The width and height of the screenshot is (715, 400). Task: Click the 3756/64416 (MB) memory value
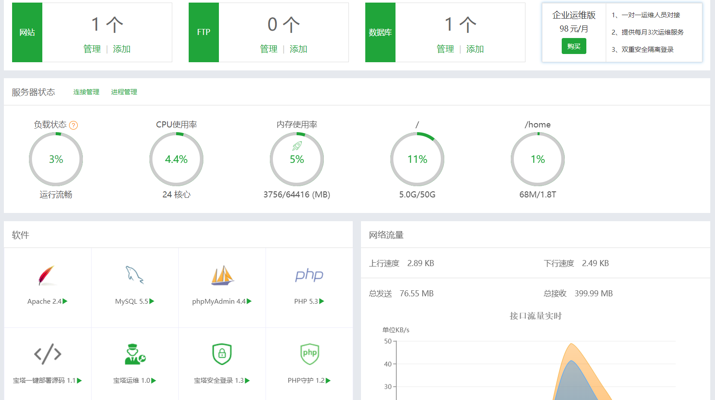coord(297,194)
